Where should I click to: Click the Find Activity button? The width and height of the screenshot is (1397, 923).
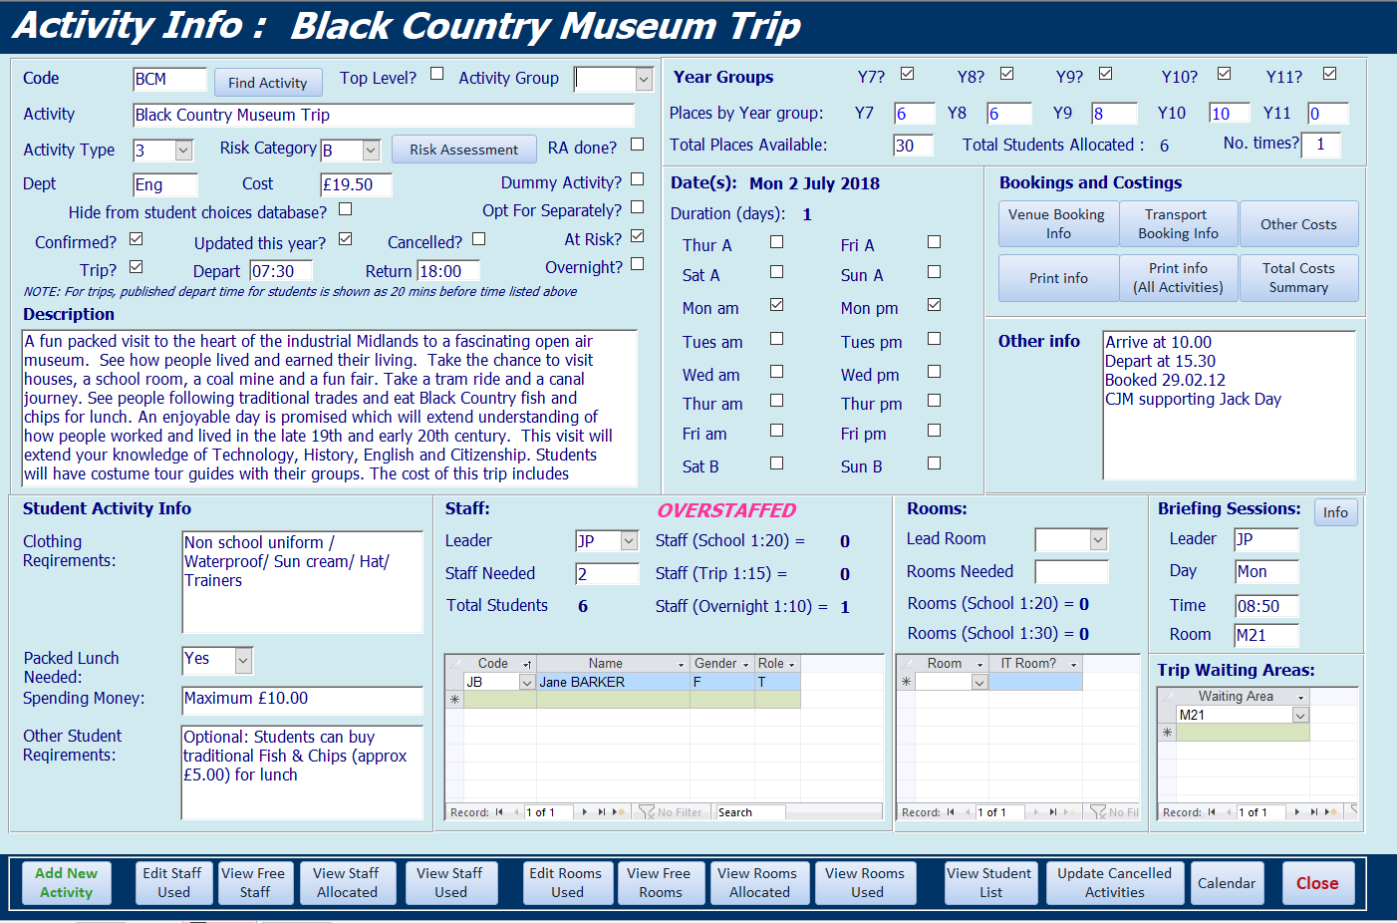tap(268, 83)
